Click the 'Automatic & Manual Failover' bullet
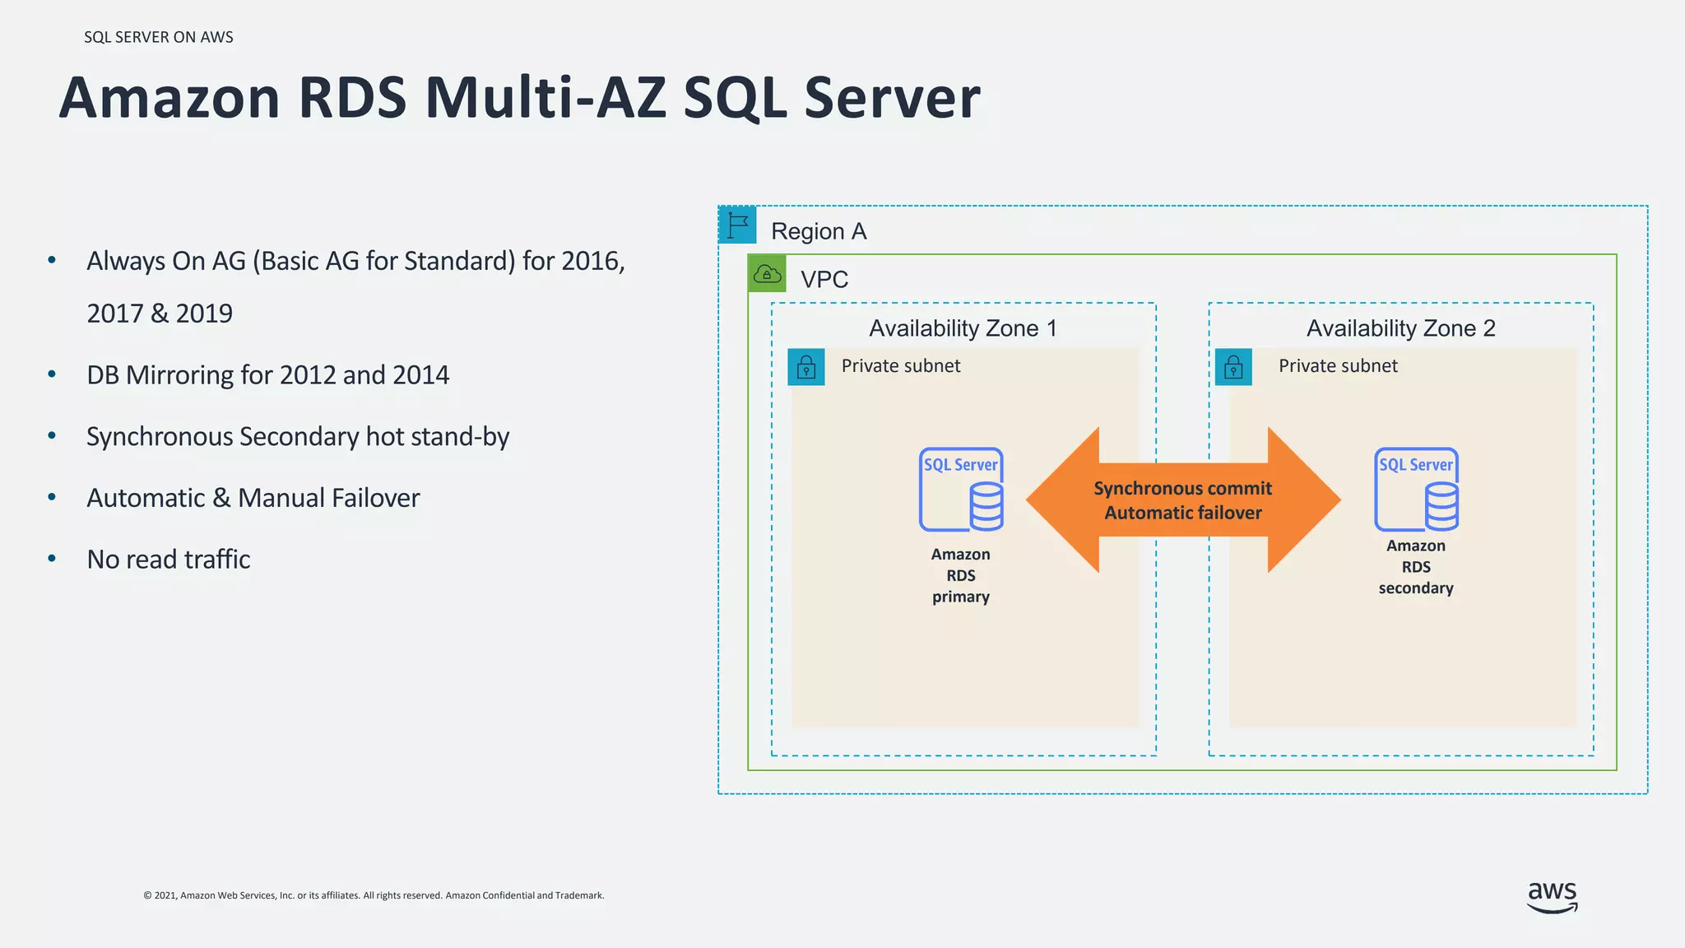1685x948 pixels. click(253, 498)
